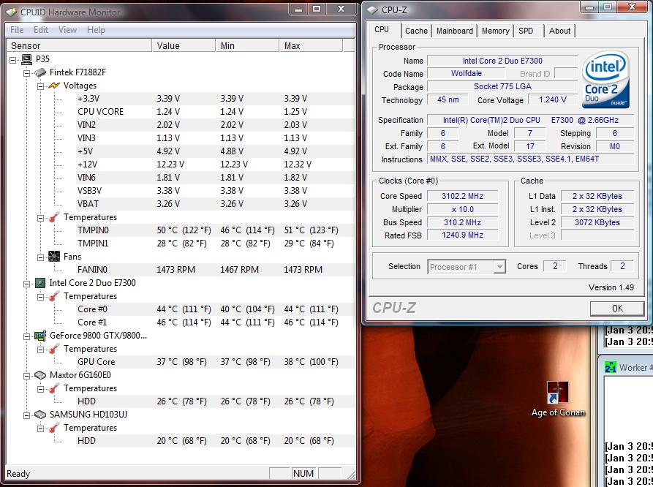The image size is (653, 487).
Task: Switch to the Memory tab in CPU-Z
Action: coord(495,31)
